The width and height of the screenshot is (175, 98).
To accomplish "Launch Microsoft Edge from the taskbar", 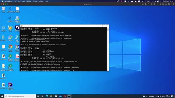I will coord(47,96).
